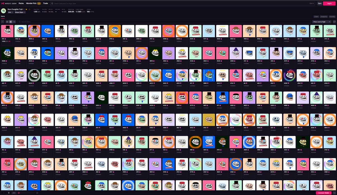Click the sweep count field showing 0
Screen dimensions: 337x195
coord(9,193)
